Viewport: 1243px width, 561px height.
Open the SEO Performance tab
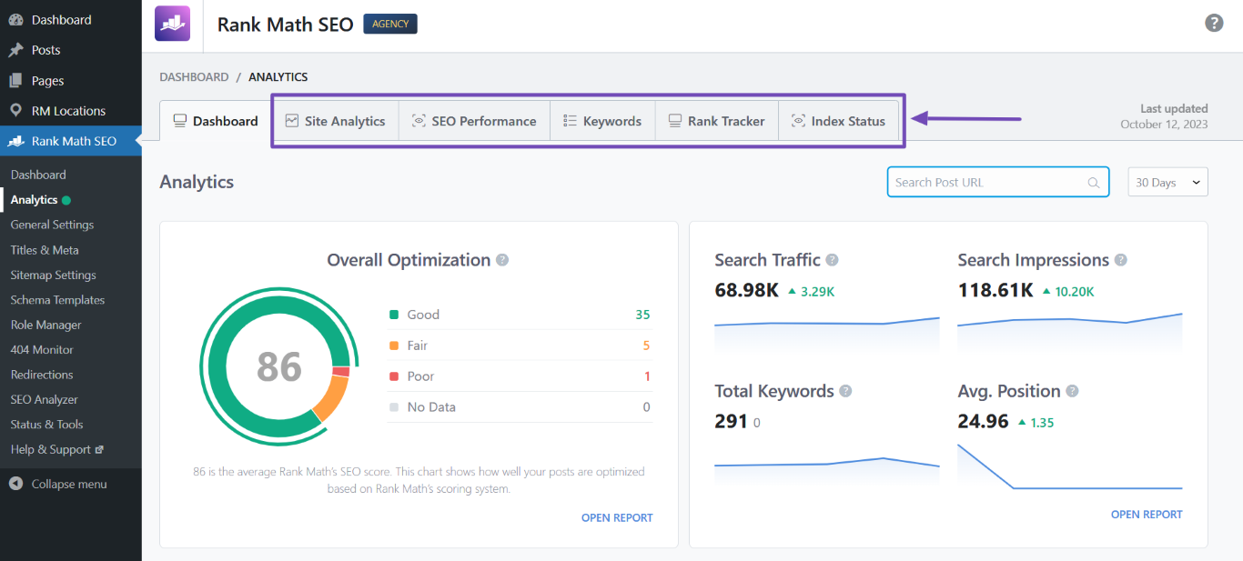(474, 121)
